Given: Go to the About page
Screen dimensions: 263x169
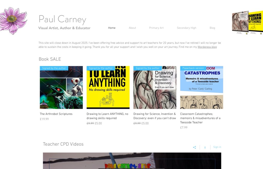Looking at the screenshot, I should [132, 28].
